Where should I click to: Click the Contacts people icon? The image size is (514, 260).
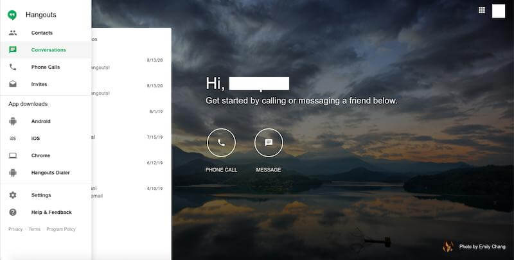(x=13, y=33)
